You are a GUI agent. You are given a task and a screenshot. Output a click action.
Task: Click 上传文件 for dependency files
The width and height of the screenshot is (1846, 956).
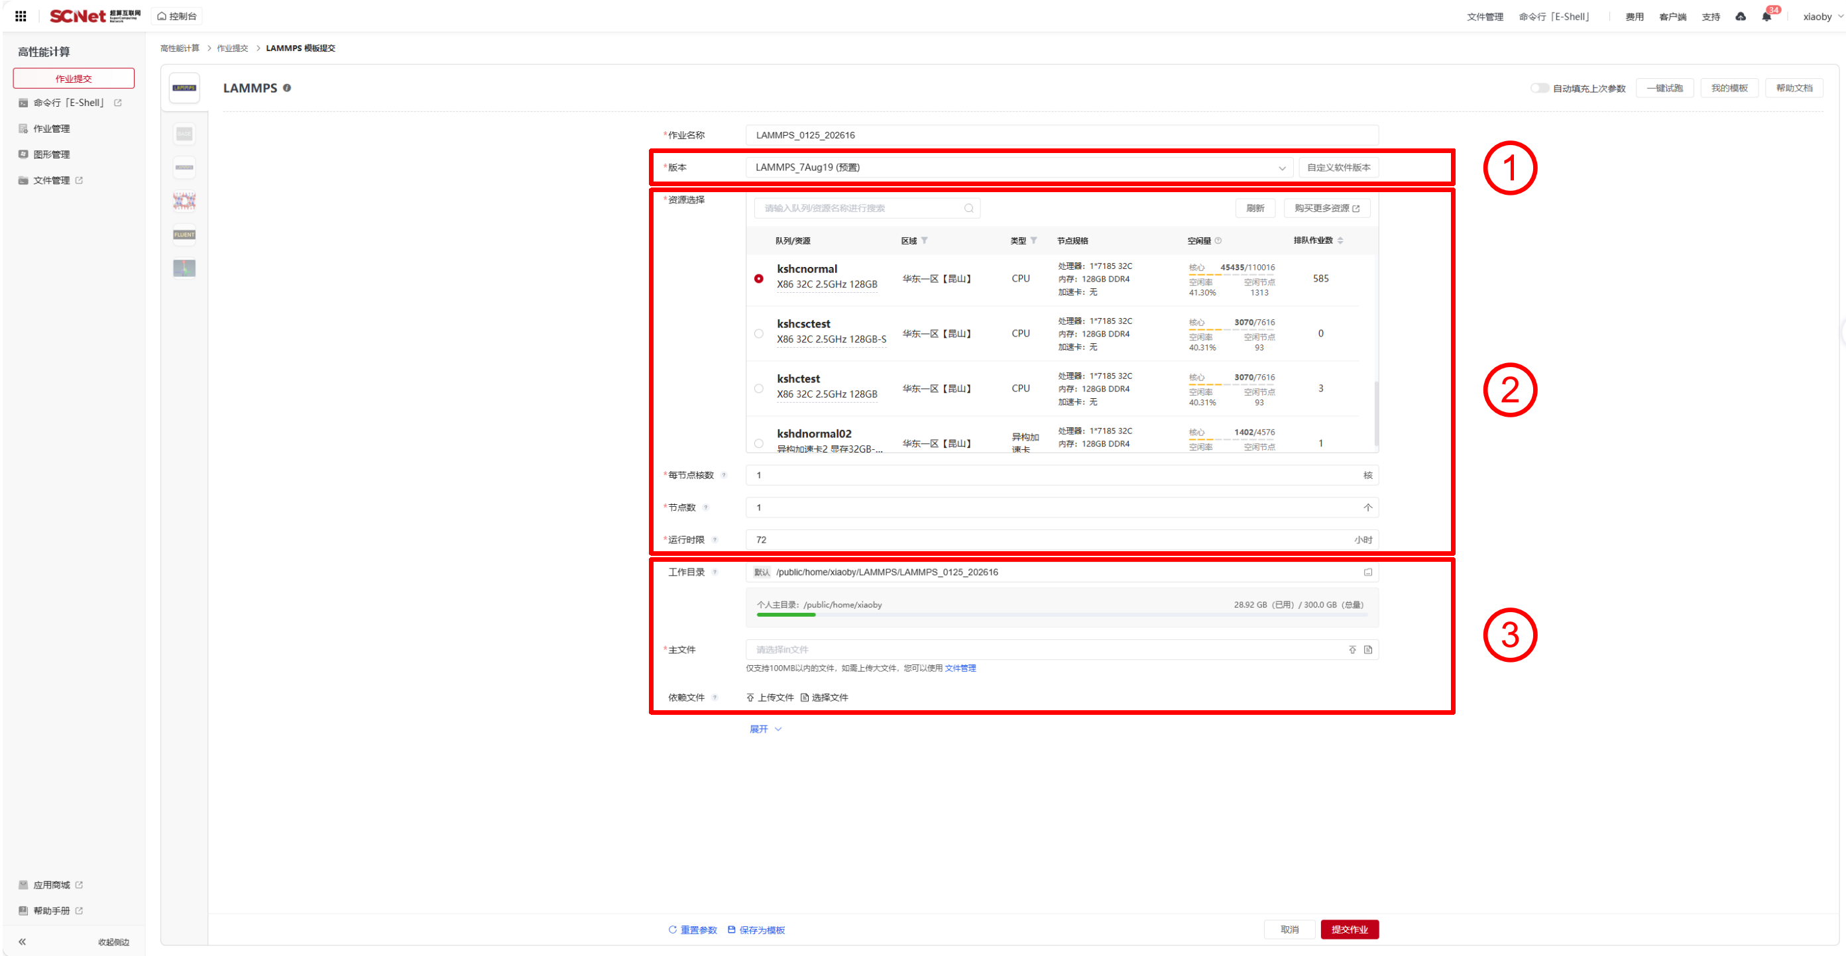click(x=770, y=697)
